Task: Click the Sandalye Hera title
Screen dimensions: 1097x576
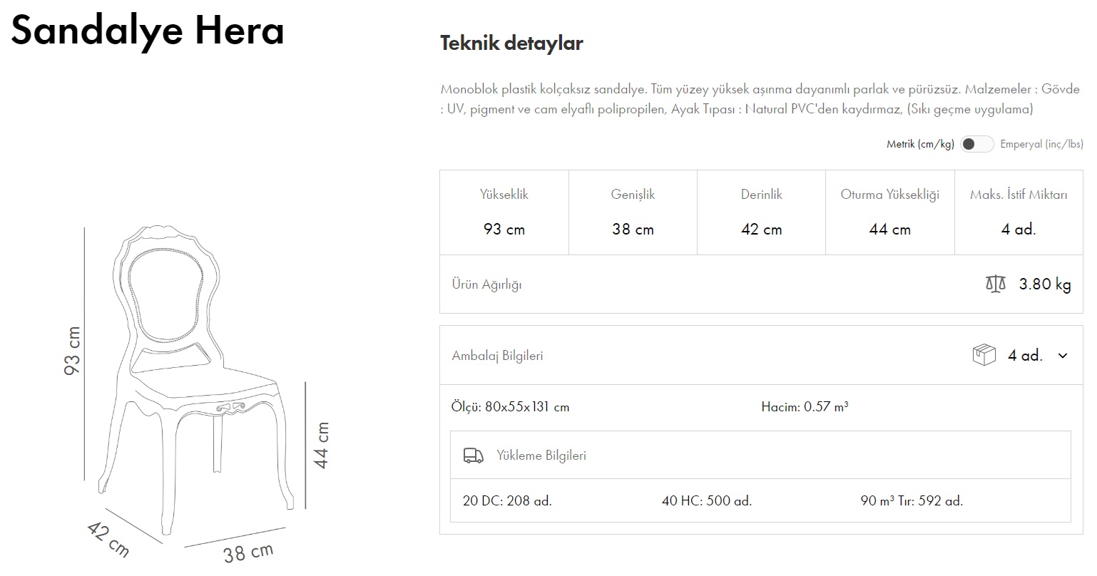Action: (x=148, y=31)
